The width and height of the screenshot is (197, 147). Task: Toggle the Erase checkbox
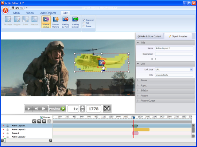[84, 26]
